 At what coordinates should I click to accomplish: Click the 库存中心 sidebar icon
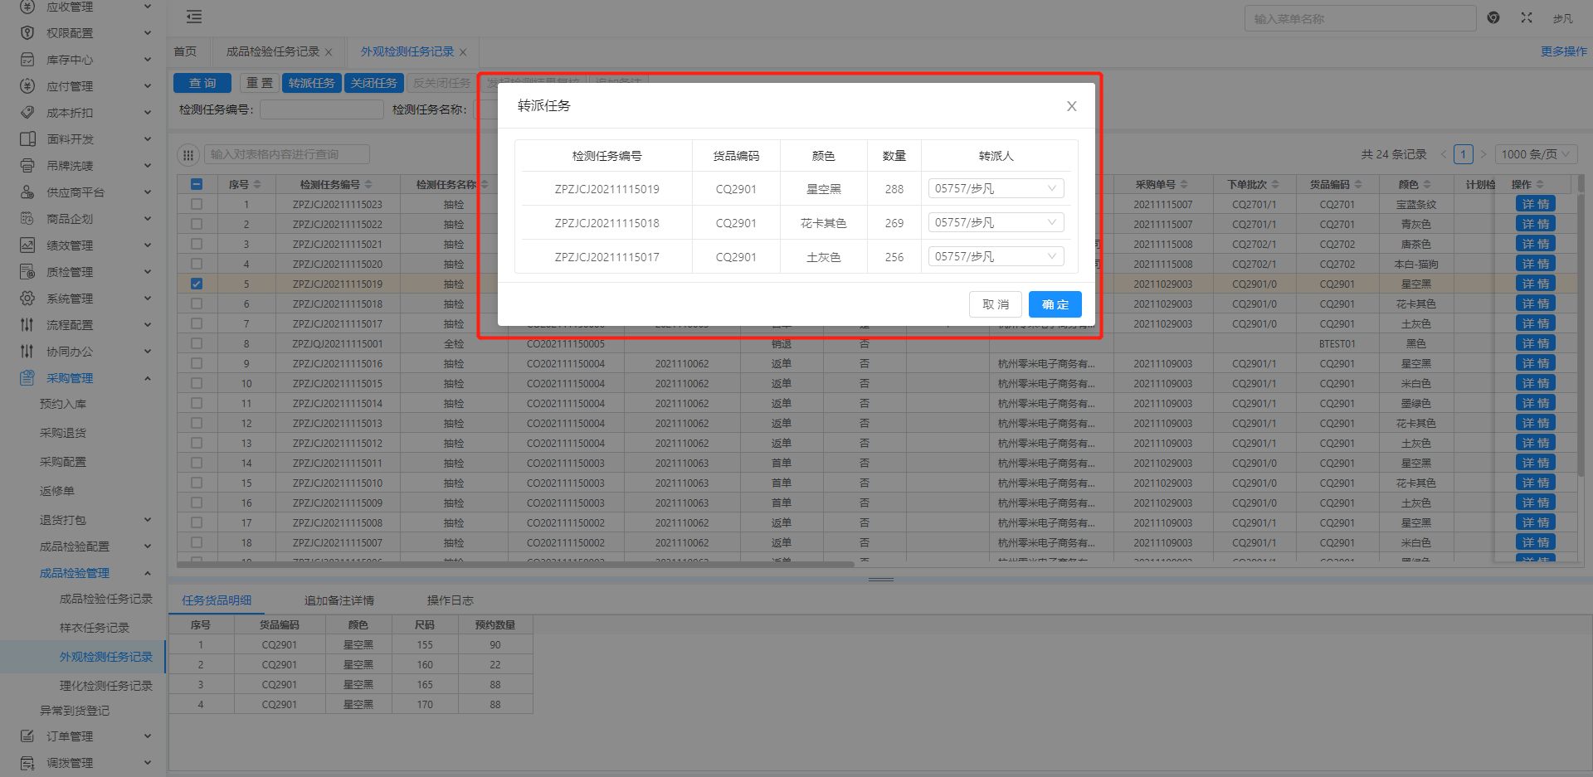[x=27, y=60]
